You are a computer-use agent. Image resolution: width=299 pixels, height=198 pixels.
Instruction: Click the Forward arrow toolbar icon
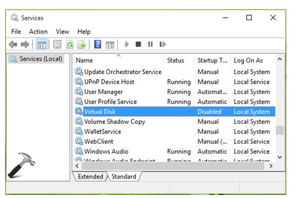tap(25, 45)
